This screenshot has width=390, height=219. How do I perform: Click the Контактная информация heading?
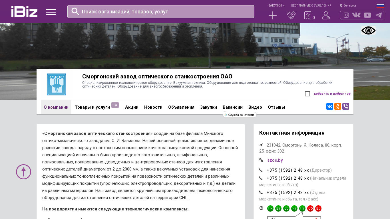point(292,133)
